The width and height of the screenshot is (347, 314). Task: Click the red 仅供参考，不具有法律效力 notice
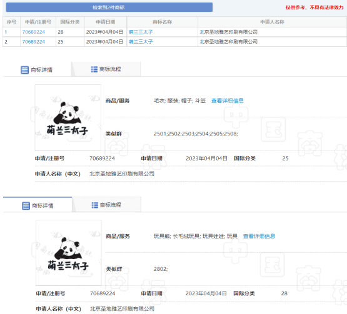click(x=314, y=7)
